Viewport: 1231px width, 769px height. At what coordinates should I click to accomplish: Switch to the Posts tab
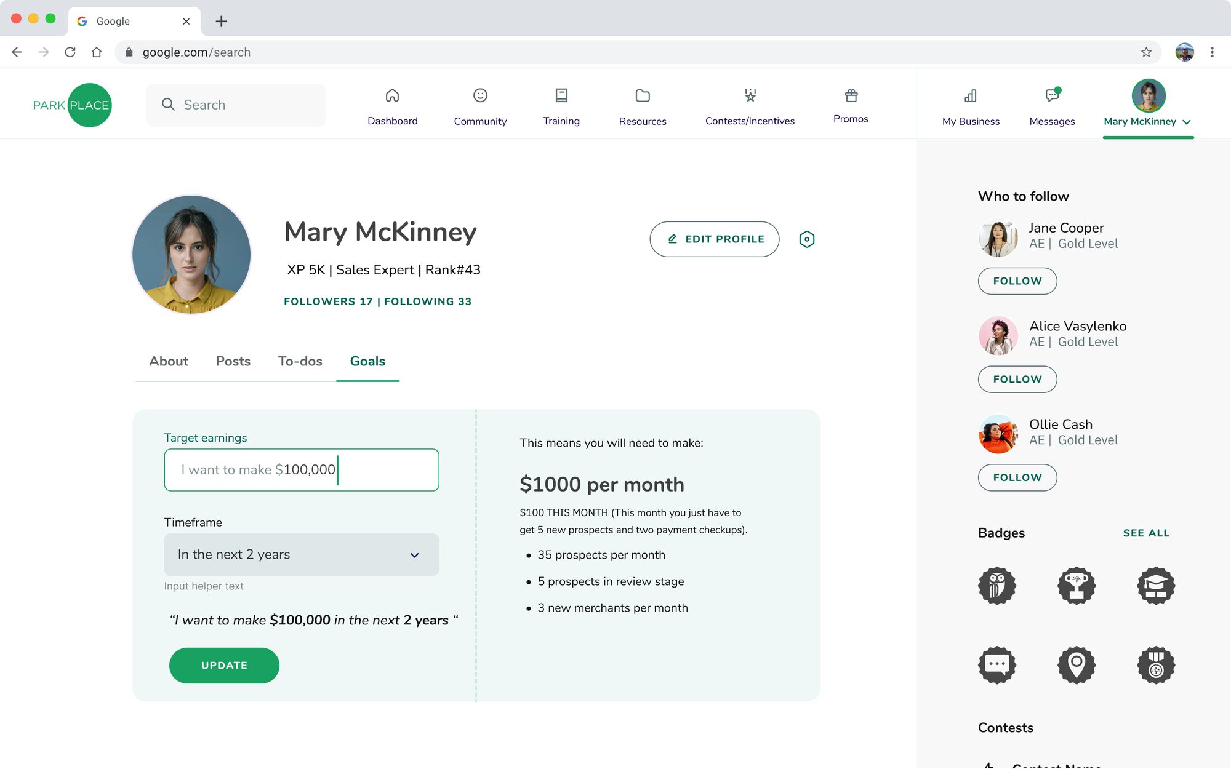pyautogui.click(x=233, y=361)
